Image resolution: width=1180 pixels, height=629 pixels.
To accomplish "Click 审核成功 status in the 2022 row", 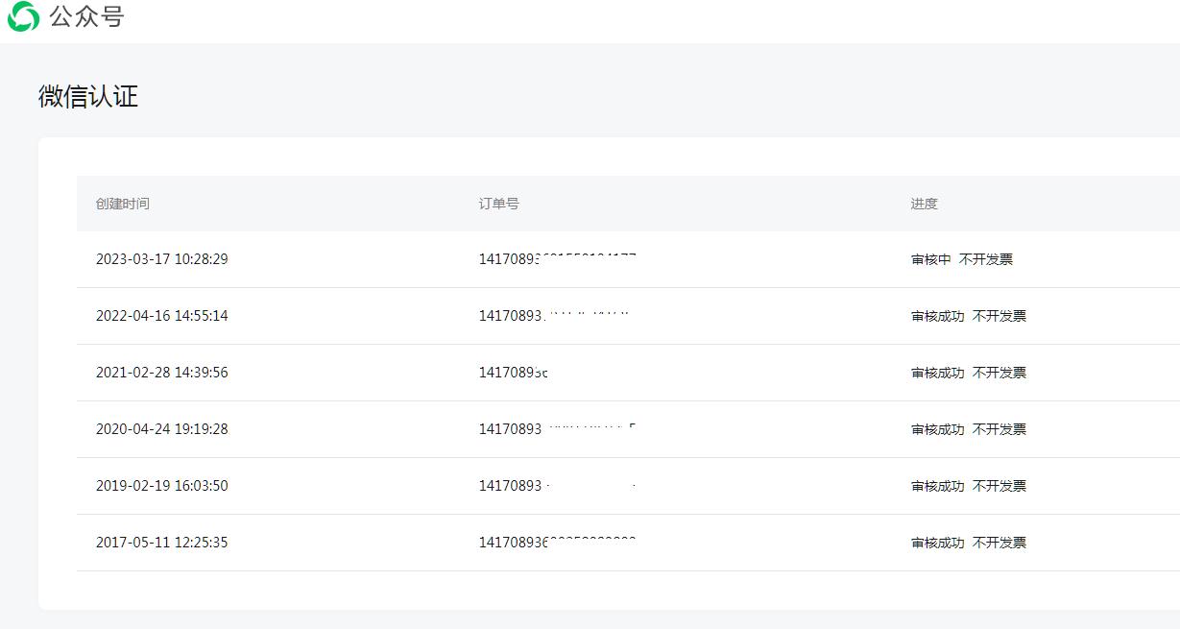I will click(937, 316).
